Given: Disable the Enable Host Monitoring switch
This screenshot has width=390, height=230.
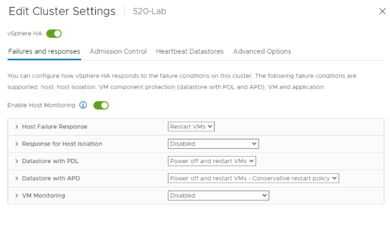Looking at the screenshot, I should (x=101, y=106).
